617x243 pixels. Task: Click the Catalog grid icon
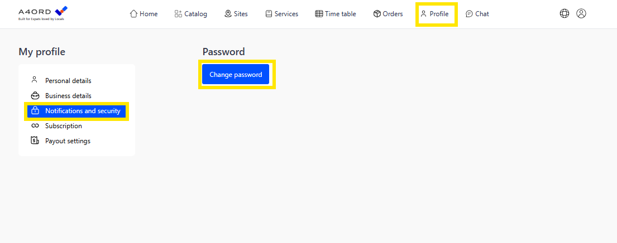click(178, 14)
